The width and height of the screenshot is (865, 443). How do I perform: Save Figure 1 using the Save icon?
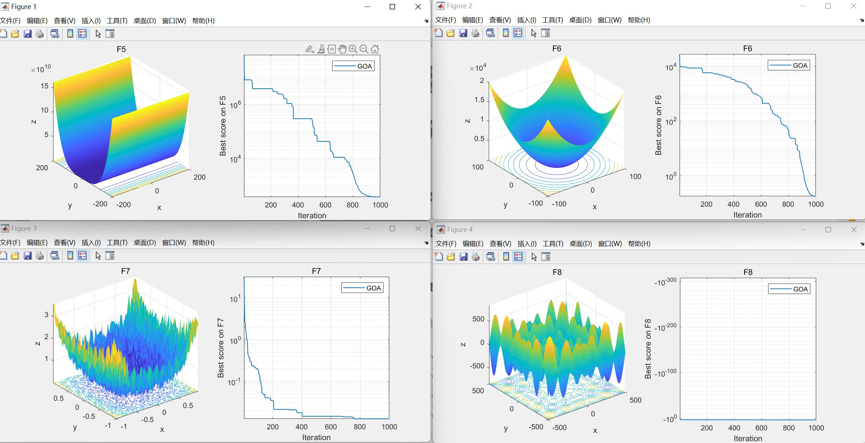[27, 34]
